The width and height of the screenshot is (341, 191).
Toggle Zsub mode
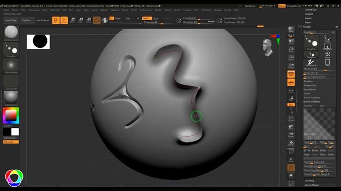coord(156,19)
